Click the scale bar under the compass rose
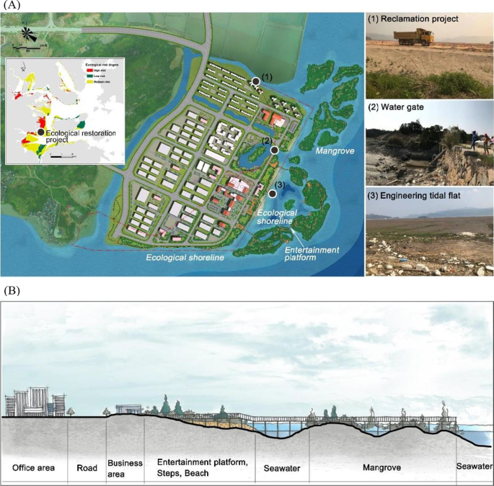 click(x=30, y=48)
